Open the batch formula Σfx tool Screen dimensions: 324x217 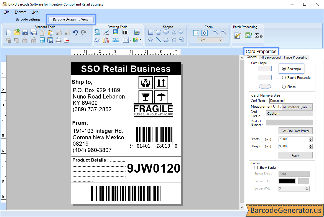click(259, 36)
